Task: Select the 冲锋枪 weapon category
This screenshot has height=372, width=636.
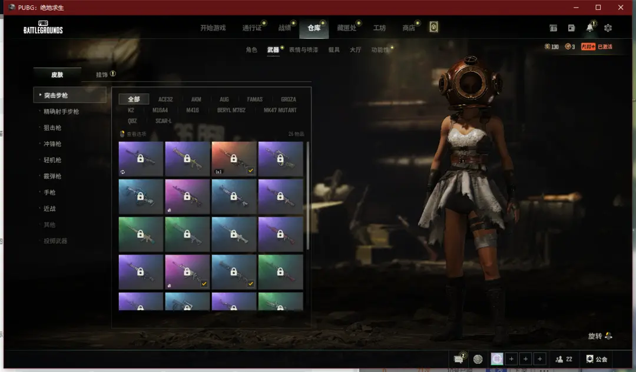Action: click(x=52, y=144)
